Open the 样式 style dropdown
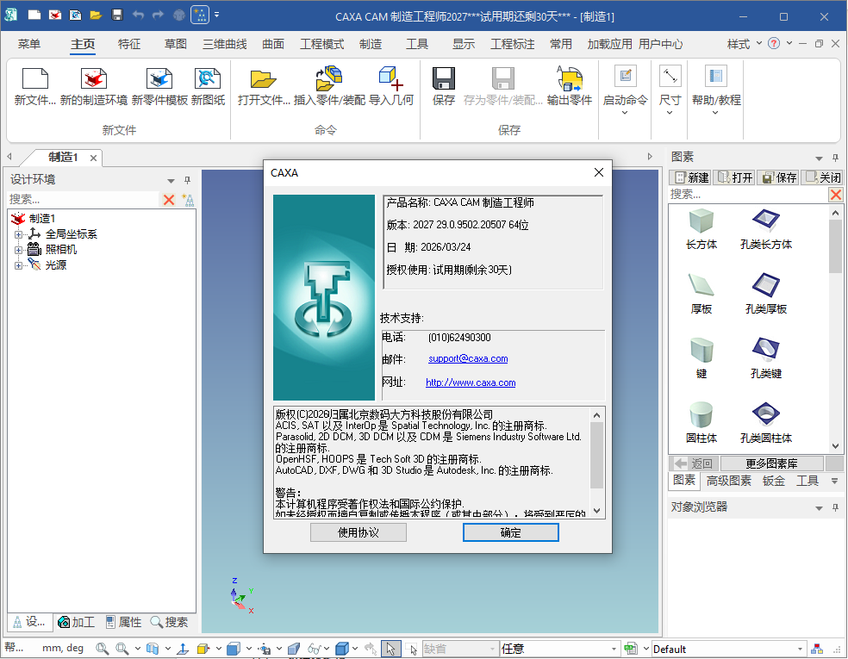Viewport: 848px width, 659px height. [745, 44]
